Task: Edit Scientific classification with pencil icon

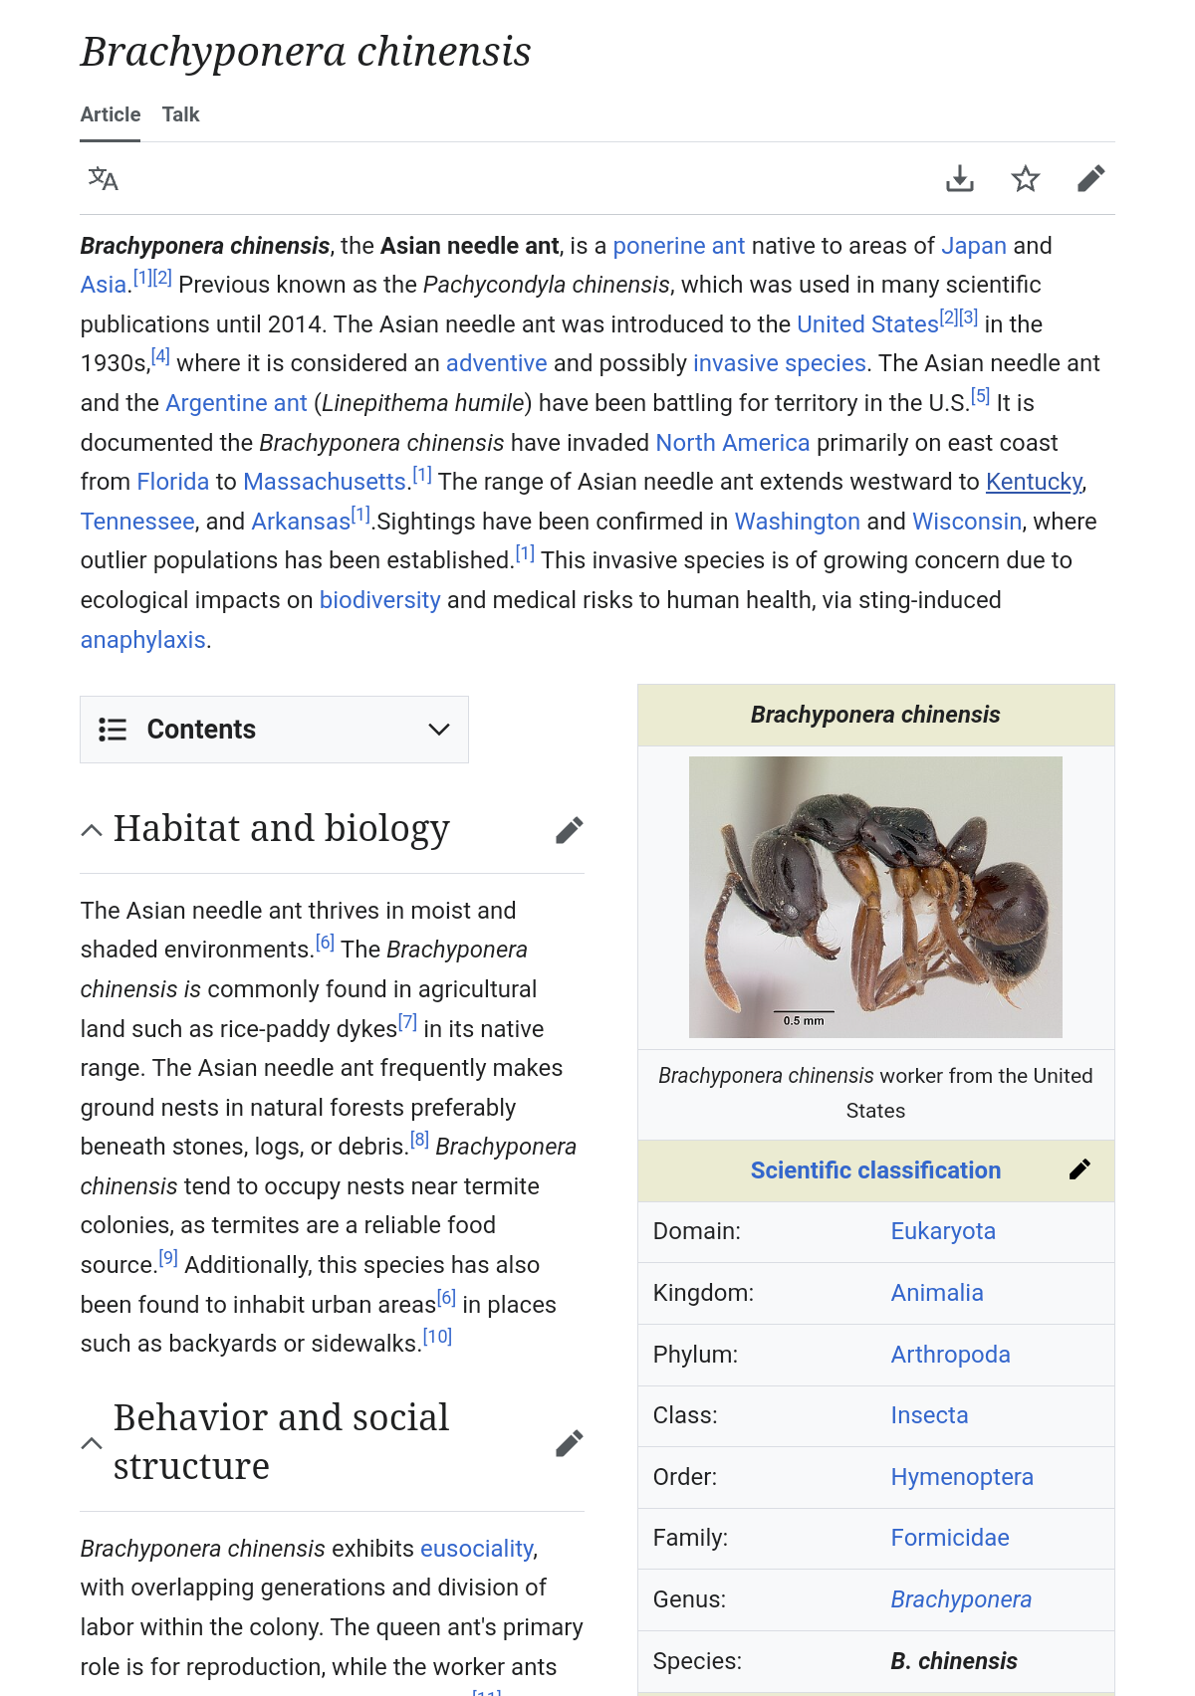Action: [1079, 1170]
